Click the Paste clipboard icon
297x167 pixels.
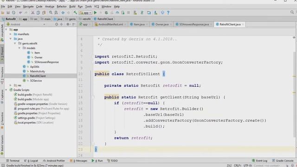tap(44, 13)
